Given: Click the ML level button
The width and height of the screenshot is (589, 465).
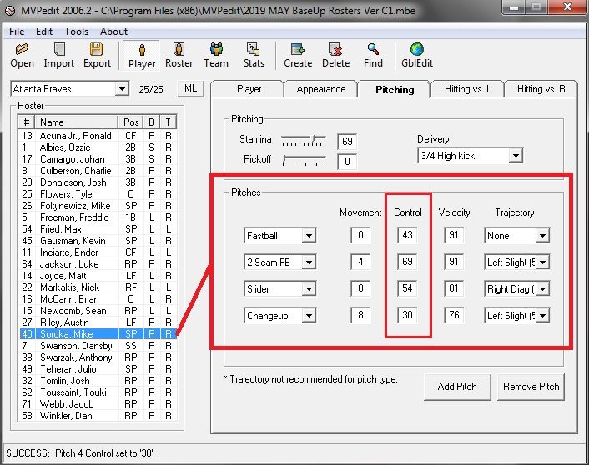Looking at the screenshot, I should pos(190,88).
